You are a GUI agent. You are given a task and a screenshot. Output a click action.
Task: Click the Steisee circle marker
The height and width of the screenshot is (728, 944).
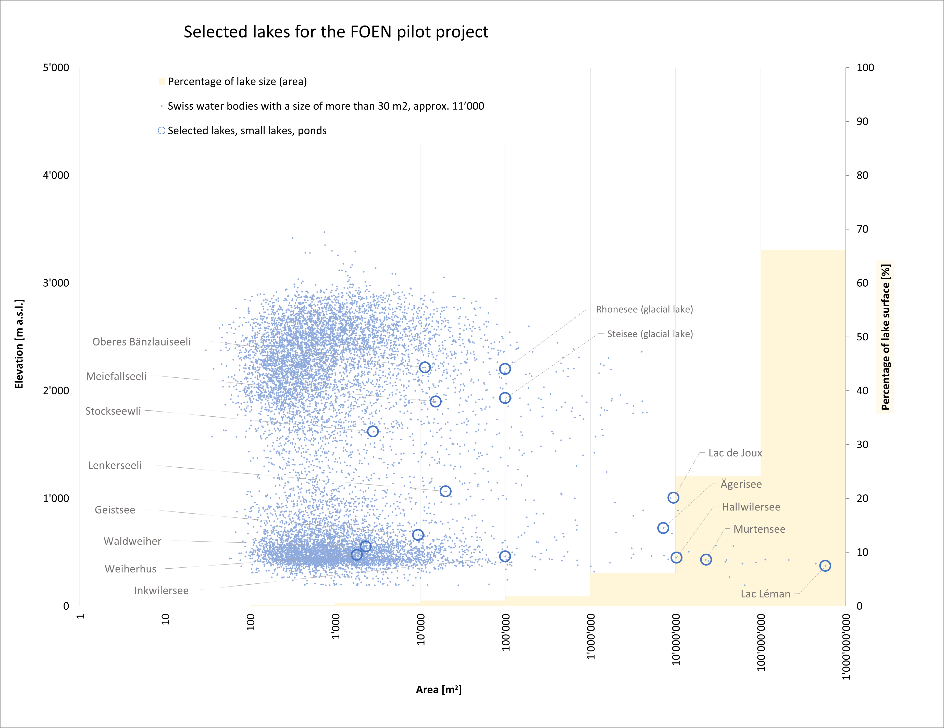505,398
